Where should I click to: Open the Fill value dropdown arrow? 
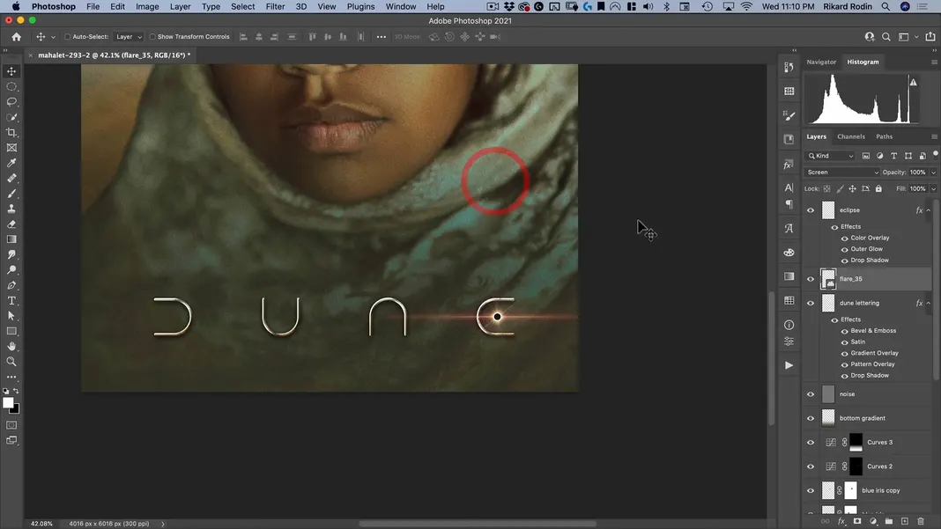[933, 189]
